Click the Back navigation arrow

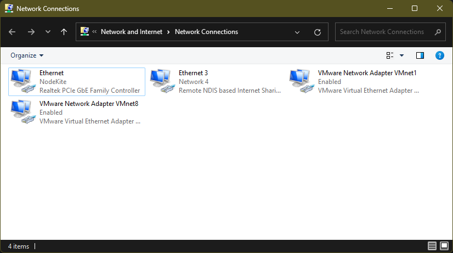pos(13,32)
